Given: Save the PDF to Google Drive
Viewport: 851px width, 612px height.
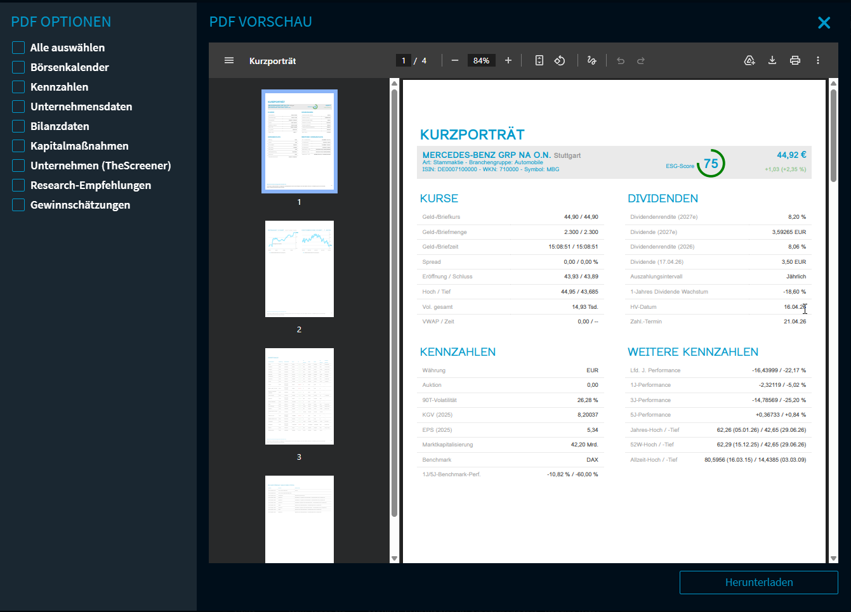Looking at the screenshot, I should pyautogui.click(x=749, y=60).
